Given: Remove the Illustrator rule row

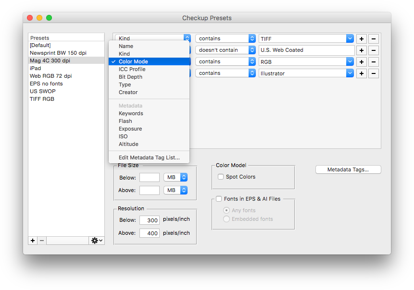Looking at the screenshot, I should (x=373, y=73).
